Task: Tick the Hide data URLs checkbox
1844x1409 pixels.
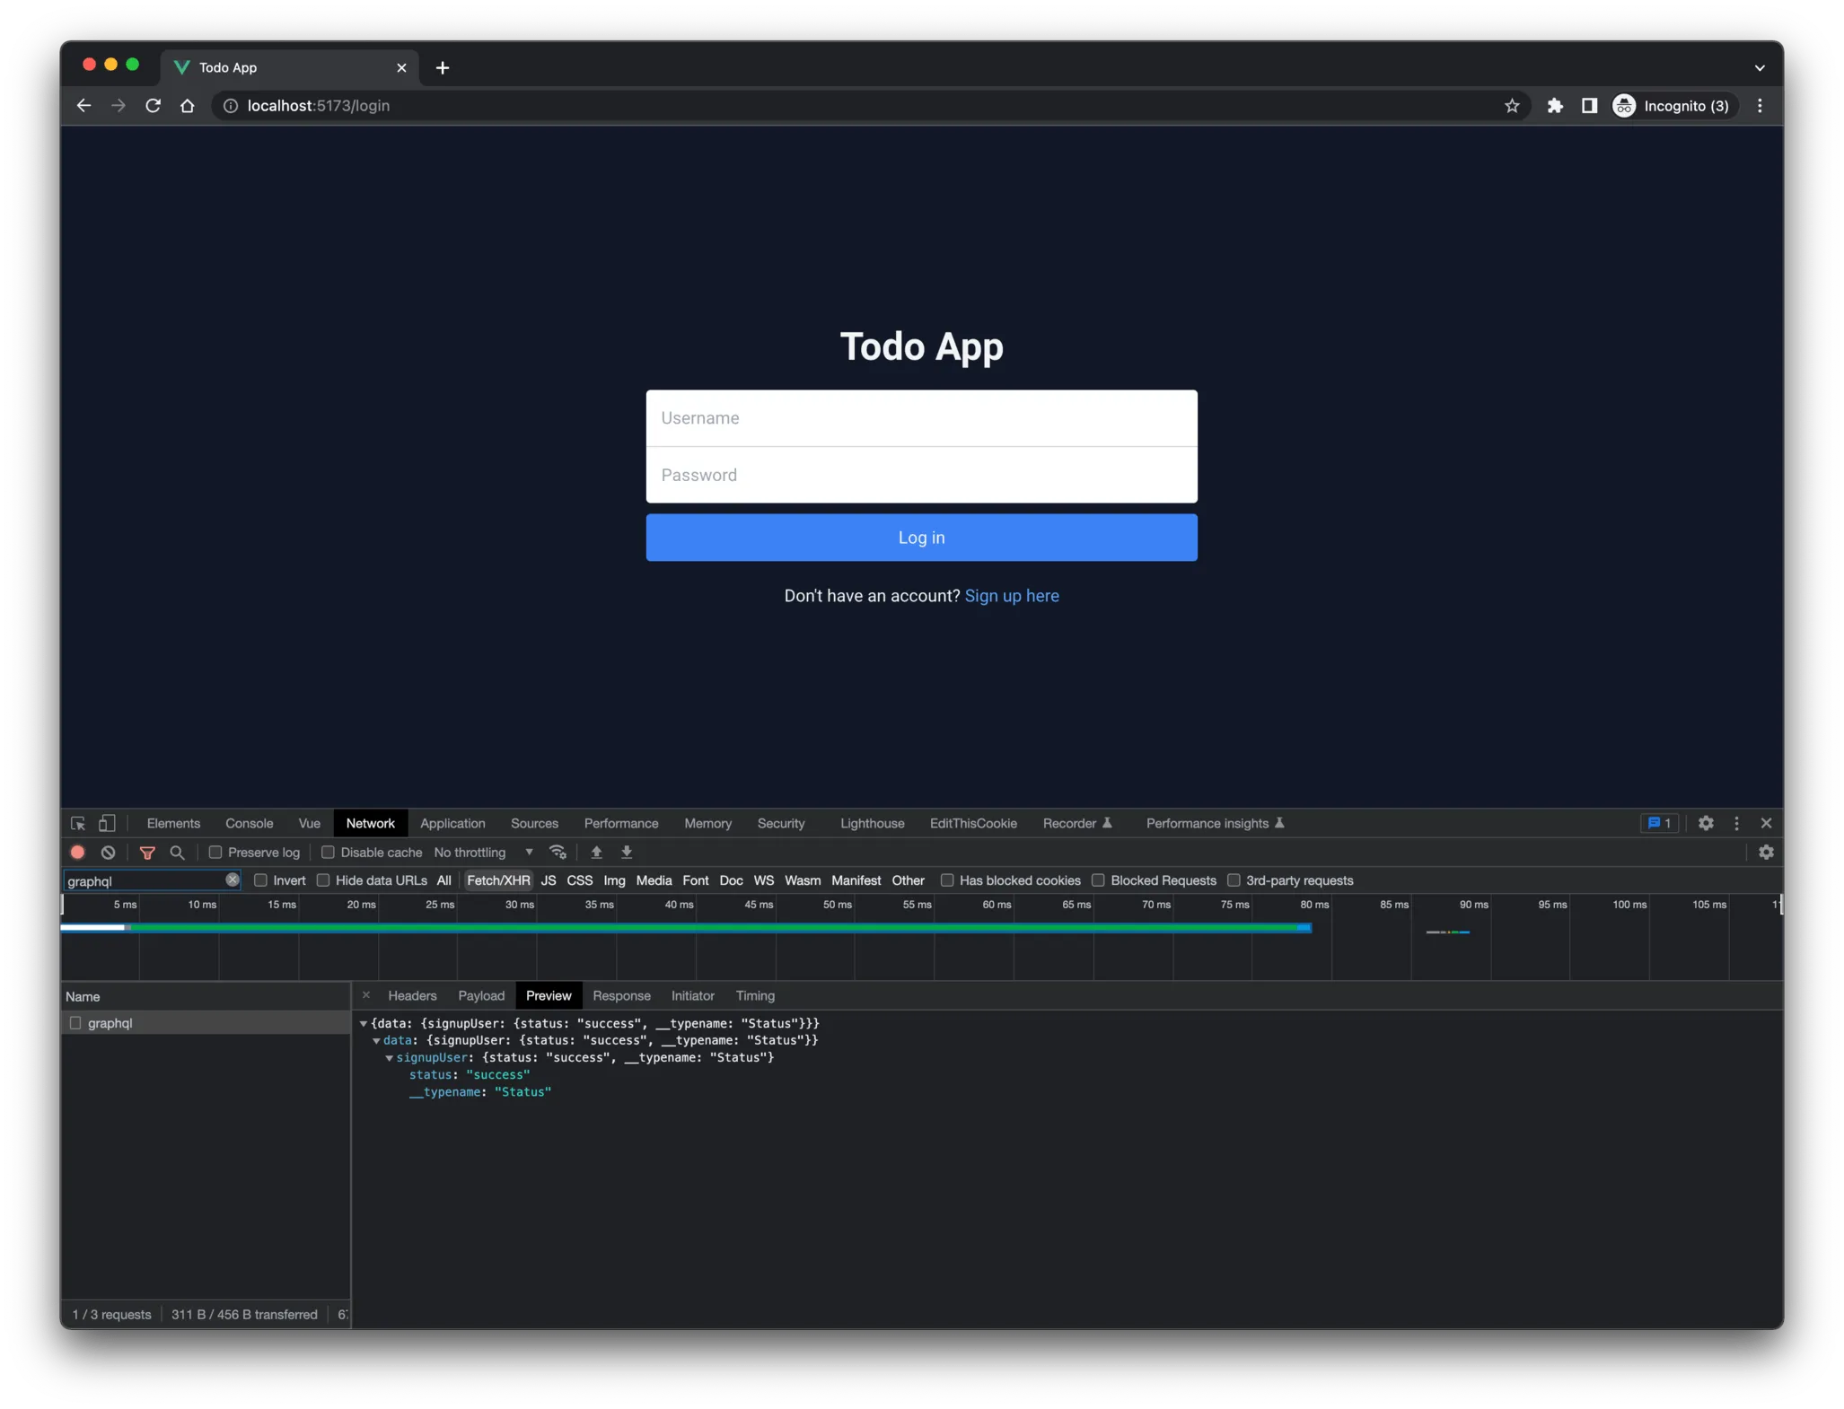Action: pyautogui.click(x=323, y=880)
